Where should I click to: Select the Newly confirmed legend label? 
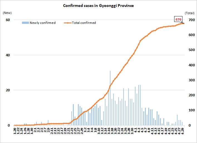pos(43,23)
